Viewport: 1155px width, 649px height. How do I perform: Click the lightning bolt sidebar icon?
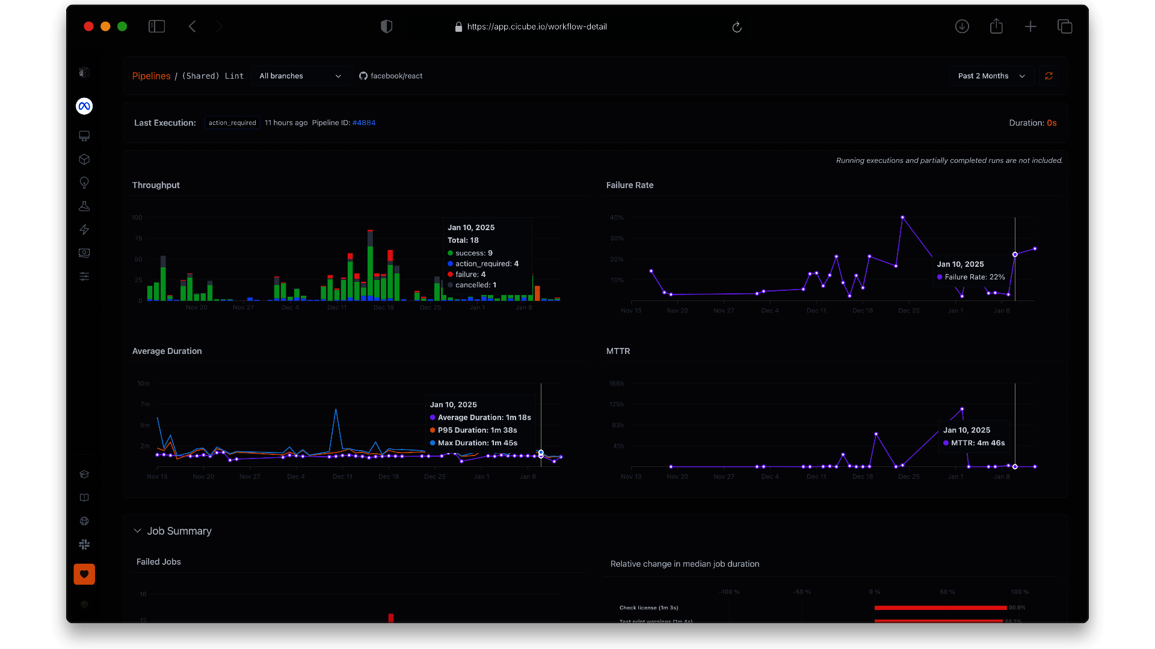pos(84,230)
